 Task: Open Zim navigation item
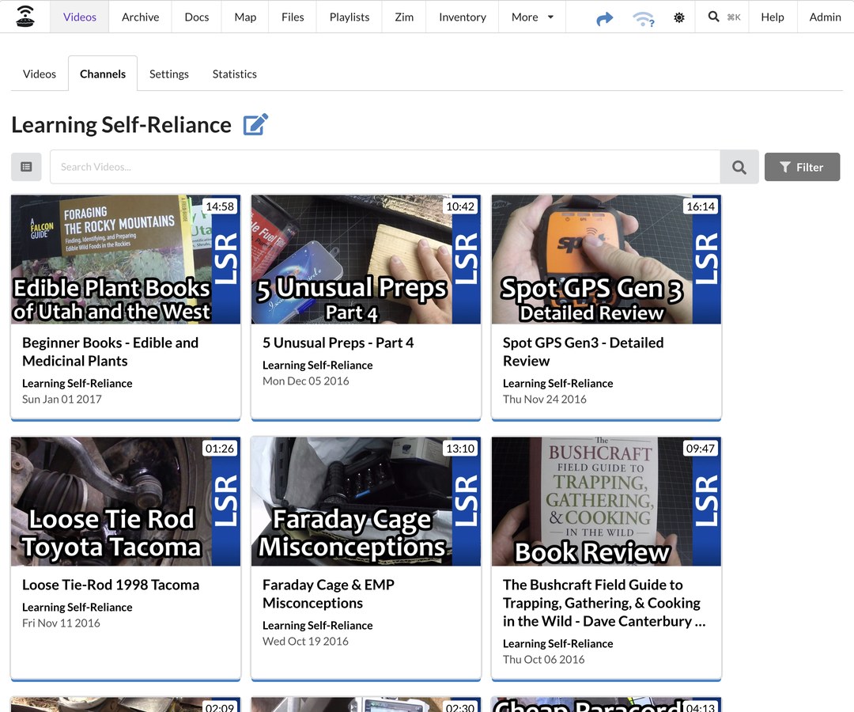click(404, 17)
